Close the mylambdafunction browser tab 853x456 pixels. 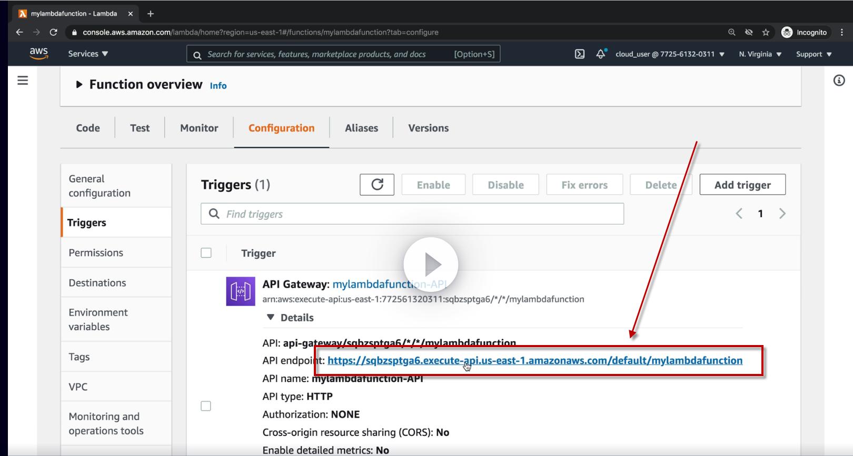[131, 14]
